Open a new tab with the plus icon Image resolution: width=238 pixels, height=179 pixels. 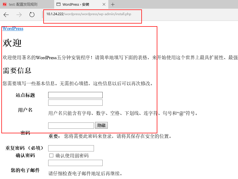(x=113, y=4)
